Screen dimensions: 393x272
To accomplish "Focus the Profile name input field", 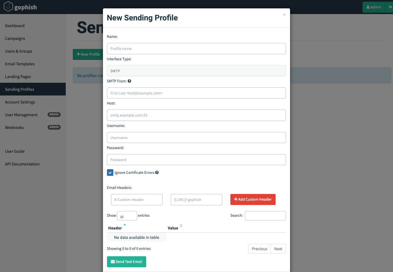I will tap(196, 49).
